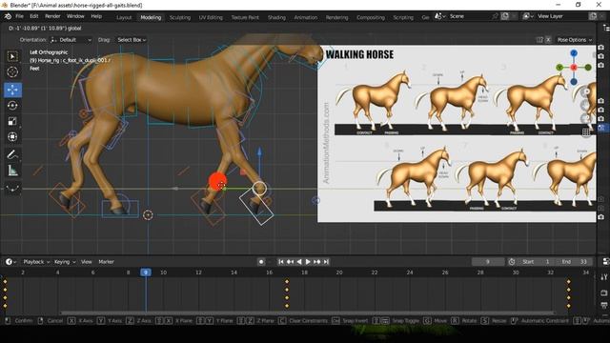Switch to the Layout workspace tab
The width and height of the screenshot is (610, 343).
(x=124, y=17)
